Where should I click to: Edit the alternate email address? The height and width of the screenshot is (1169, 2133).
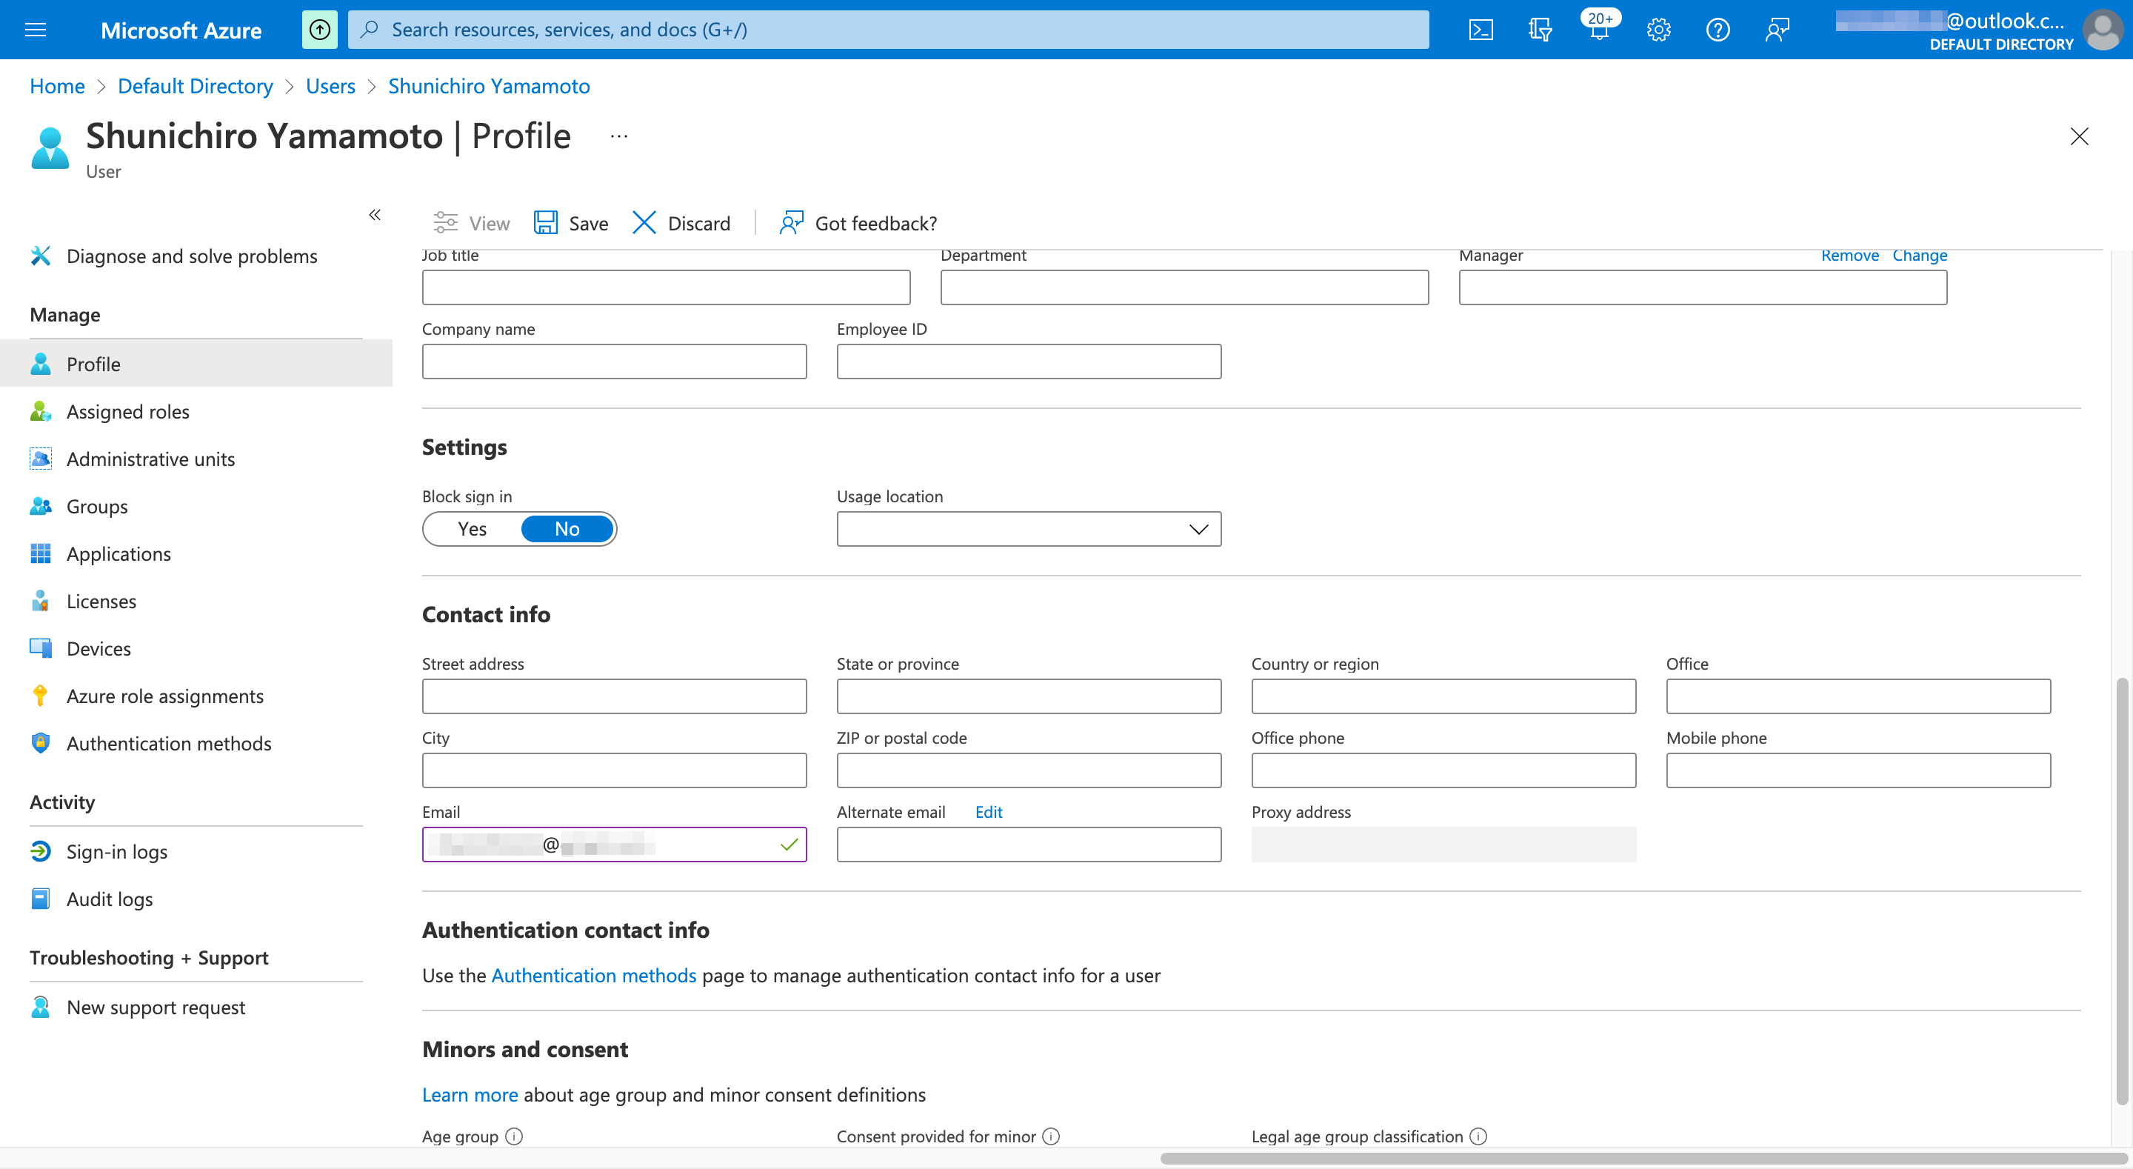(x=988, y=811)
